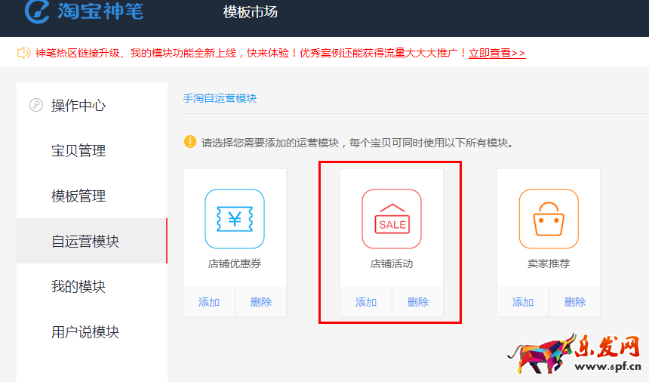The image size is (649, 382).
Task: Delete the 店铺优惠券 module
Action: click(x=261, y=302)
